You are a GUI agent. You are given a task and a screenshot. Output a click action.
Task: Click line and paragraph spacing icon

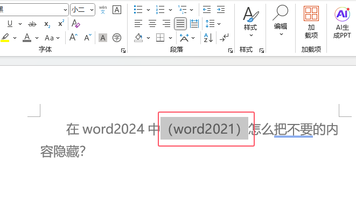(210, 24)
